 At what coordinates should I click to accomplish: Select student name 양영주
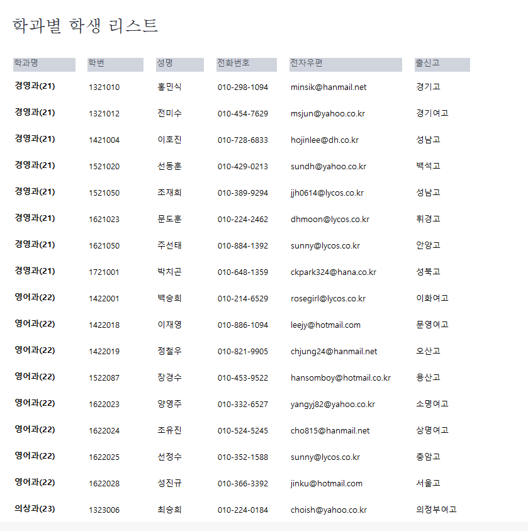(169, 405)
